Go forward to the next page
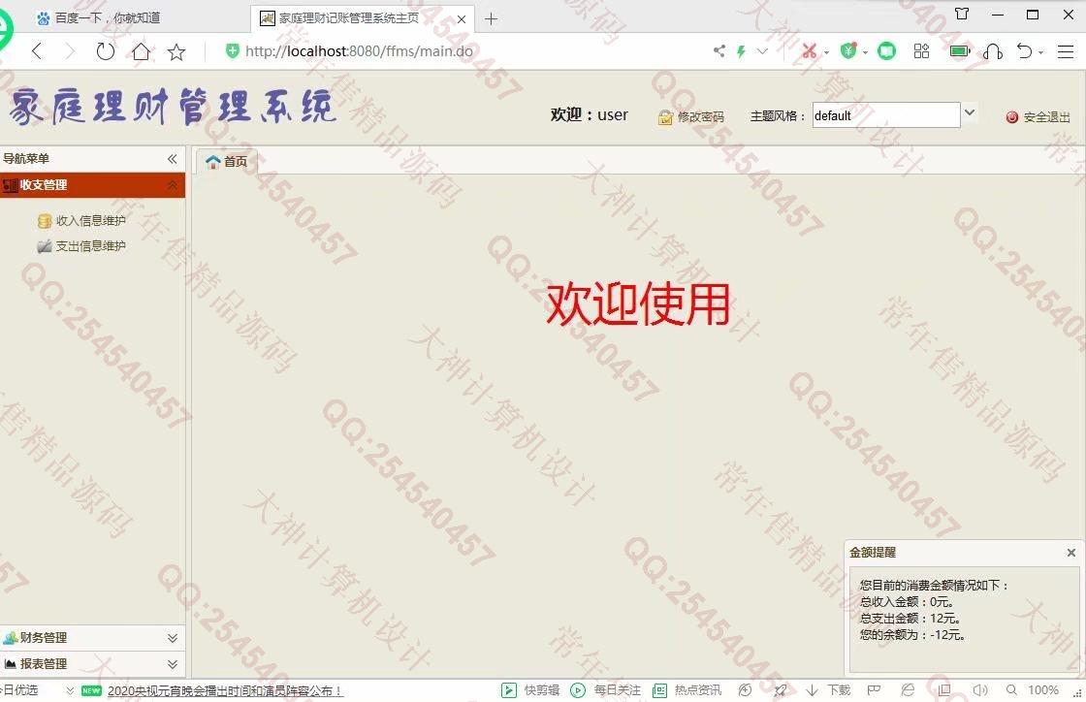The width and height of the screenshot is (1086, 702). pos(69,51)
